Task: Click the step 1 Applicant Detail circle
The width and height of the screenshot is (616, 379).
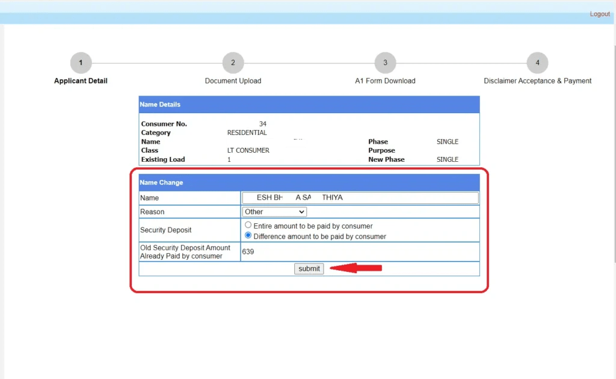Action: click(81, 63)
